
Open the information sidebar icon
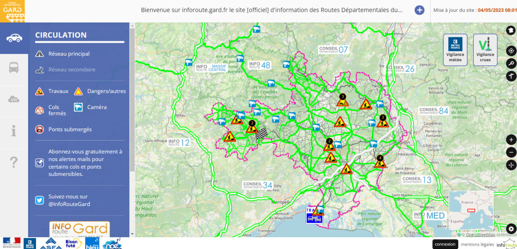coord(14,131)
